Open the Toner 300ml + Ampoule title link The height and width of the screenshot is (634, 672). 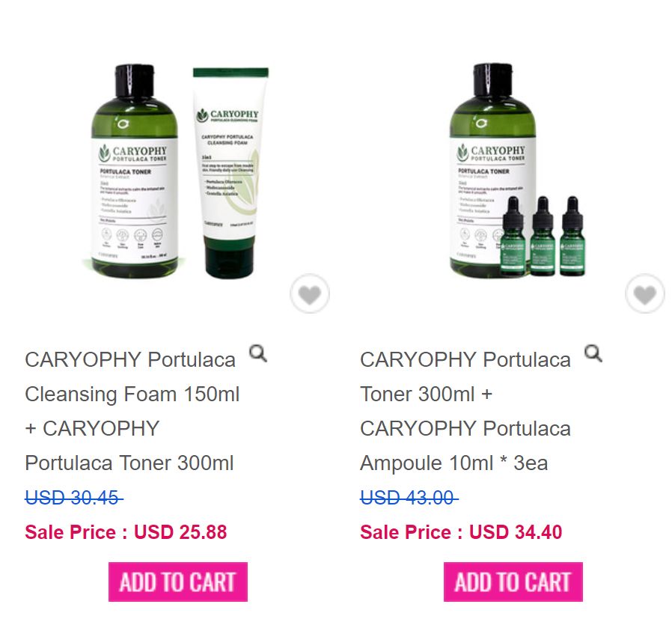(x=465, y=412)
